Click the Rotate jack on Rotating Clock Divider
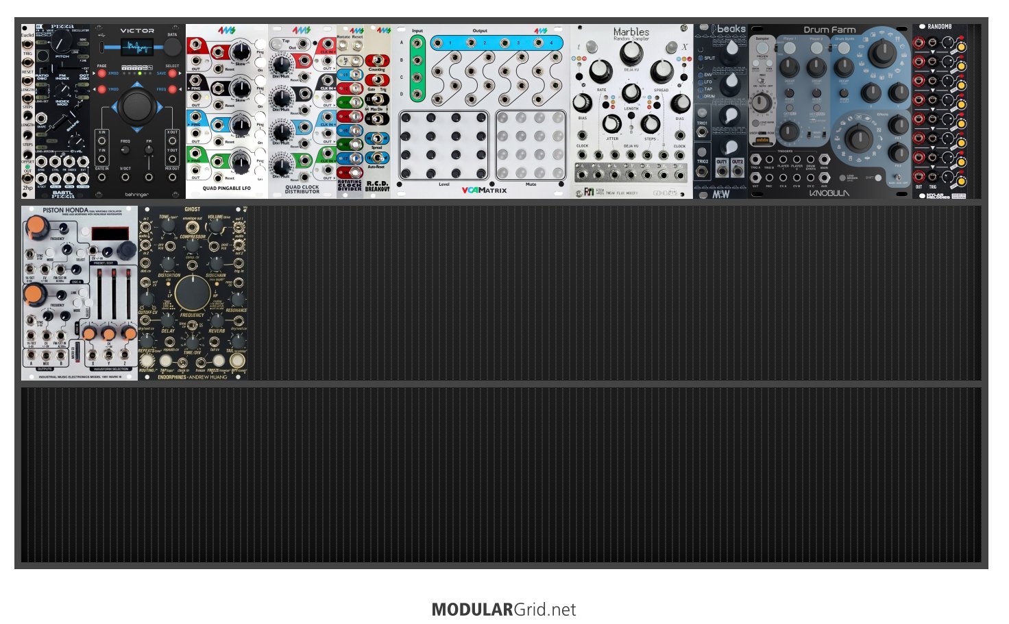This screenshot has height=624, width=1009. coord(343,46)
